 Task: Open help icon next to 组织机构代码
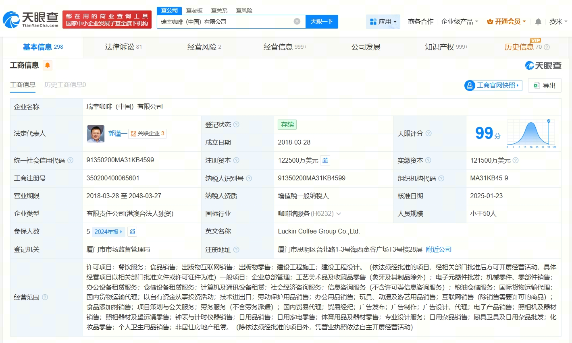[x=441, y=178]
